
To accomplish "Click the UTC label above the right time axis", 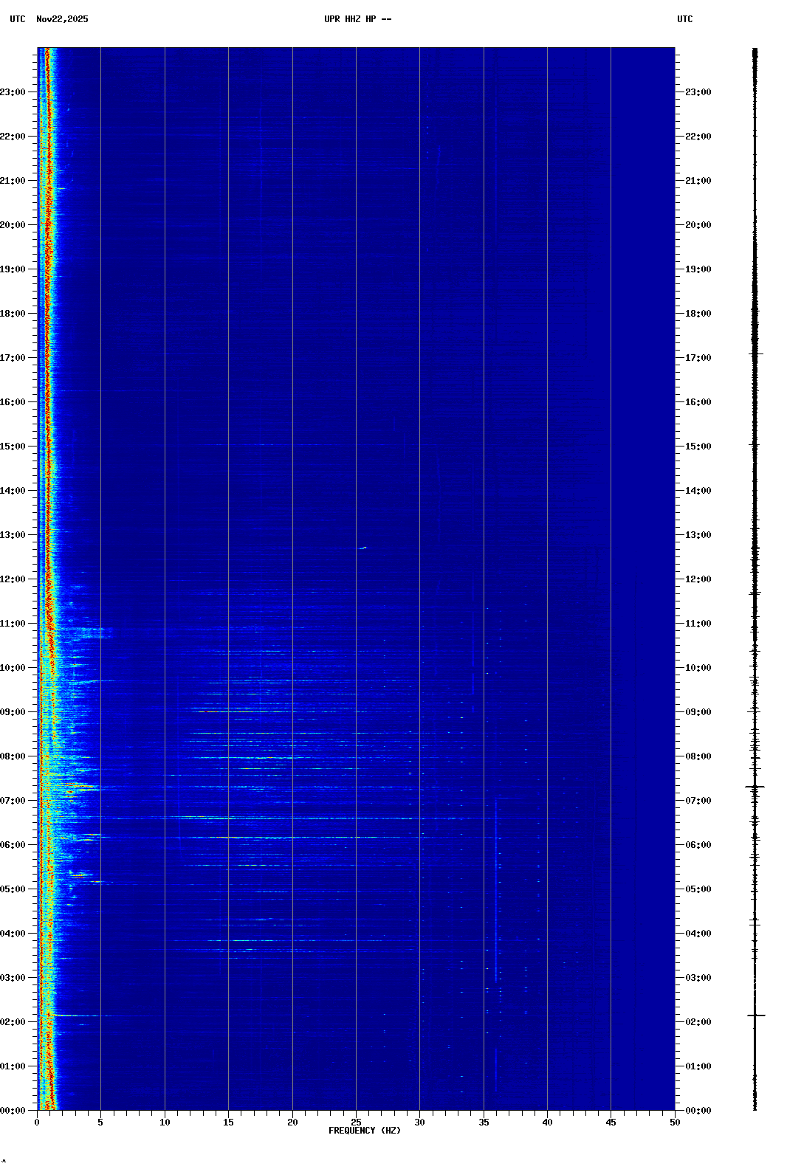I will coord(684,19).
